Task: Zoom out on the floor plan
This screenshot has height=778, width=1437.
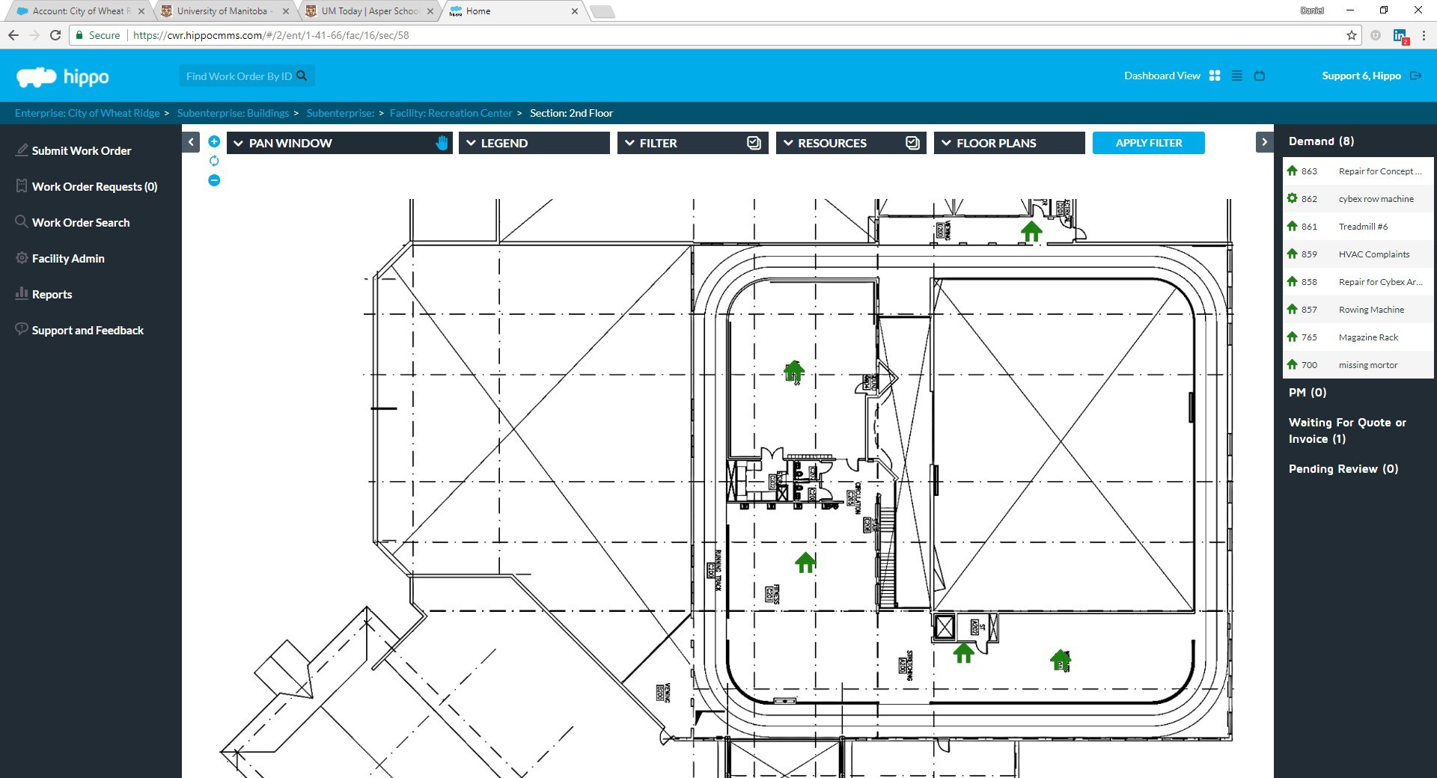Action: 215,180
